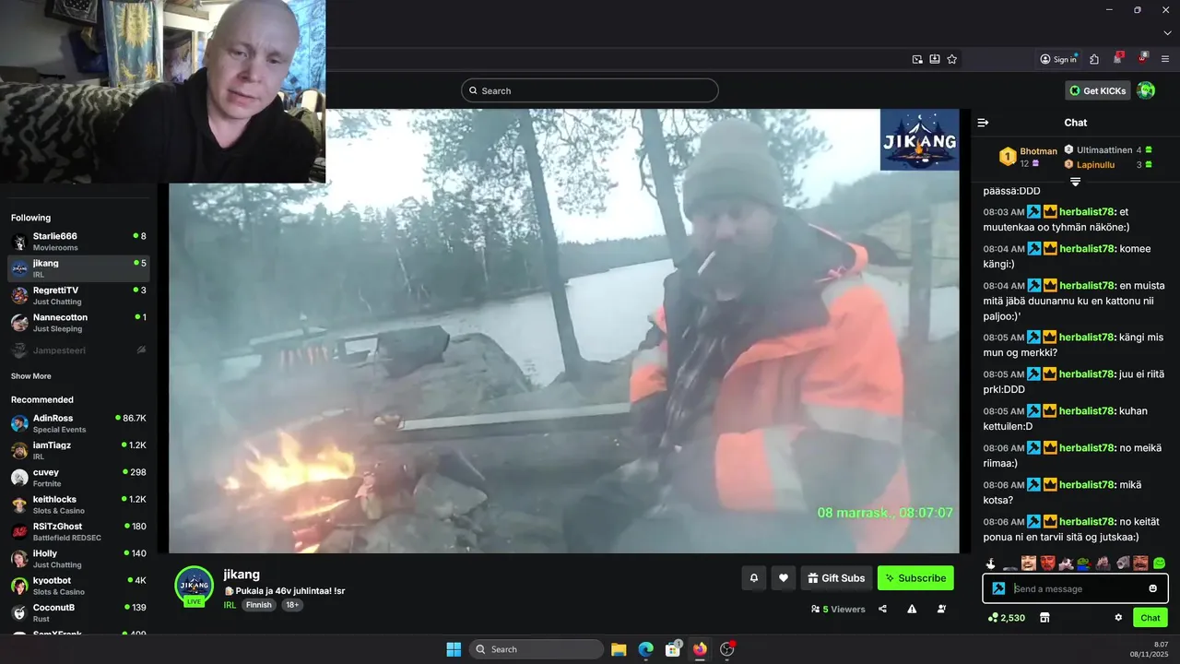The height and width of the screenshot is (664, 1180).
Task: Send message with green Chat button
Action: pyautogui.click(x=1150, y=618)
